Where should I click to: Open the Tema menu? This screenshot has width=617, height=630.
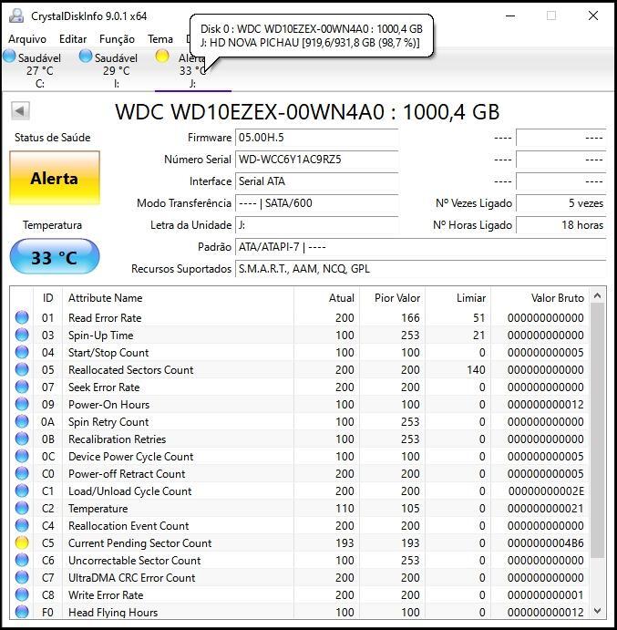click(x=159, y=39)
